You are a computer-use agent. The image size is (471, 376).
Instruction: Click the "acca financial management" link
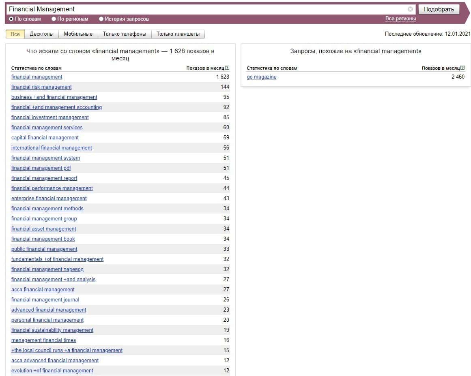(43, 290)
